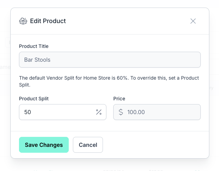Click the product box icon beside Edit Product
The width and height of the screenshot is (219, 171).
[x=23, y=21]
